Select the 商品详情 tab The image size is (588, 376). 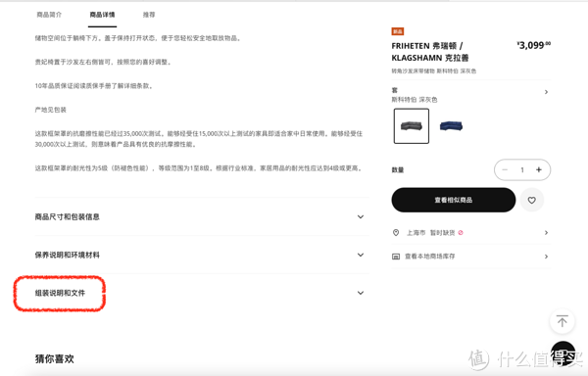click(102, 15)
